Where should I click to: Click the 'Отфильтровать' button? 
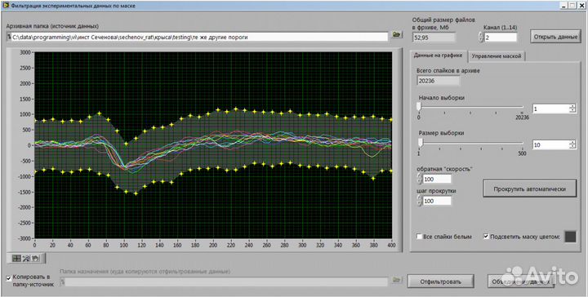(440, 281)
